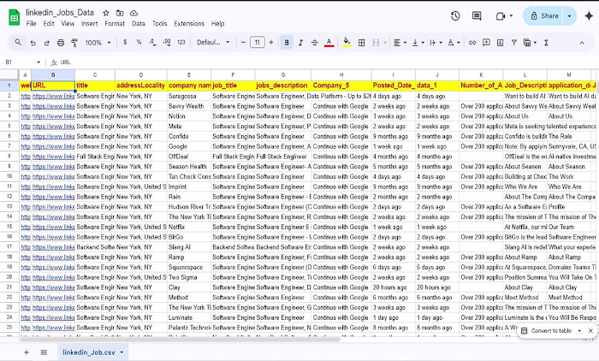Toggle bold formatting
The width and height of the screenshot is (599, 361).
pyautogui.click(x=287, y=43)
